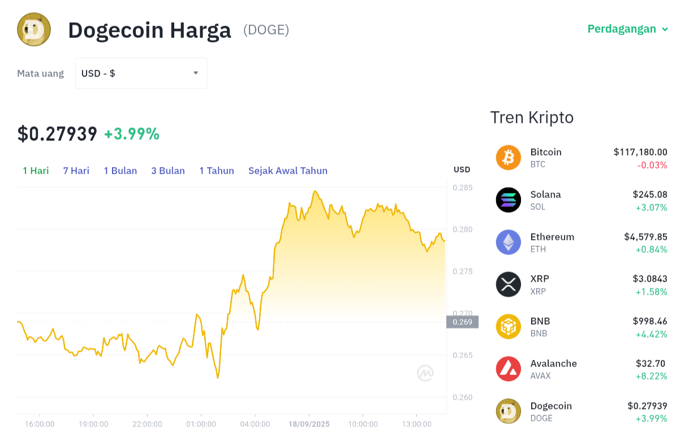Open the Perdagangan dropdown menu

(x=627, y=29)
